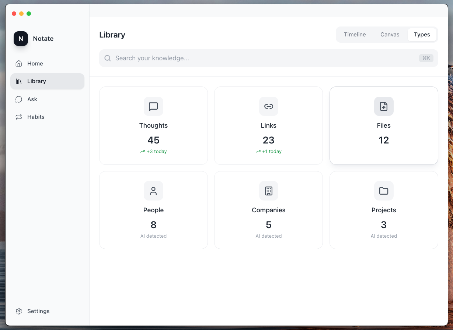The height and width of the screenshot is (330, 453).
Task: Select Library in the sidebar
Action: click(36, 81)
